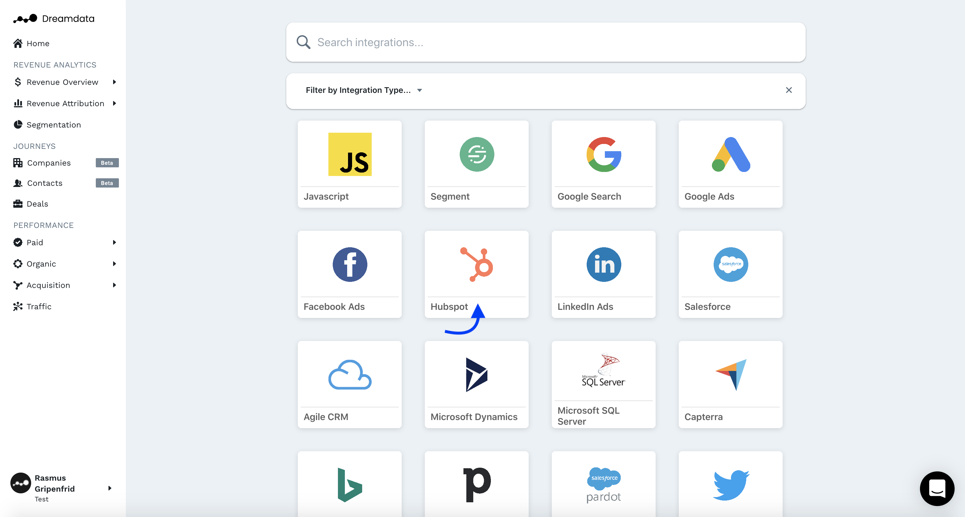Click the Microsoft Dynamics logo
Viewport: 965px width, 517px height.
pyautogui.click(x=476, y=375)
